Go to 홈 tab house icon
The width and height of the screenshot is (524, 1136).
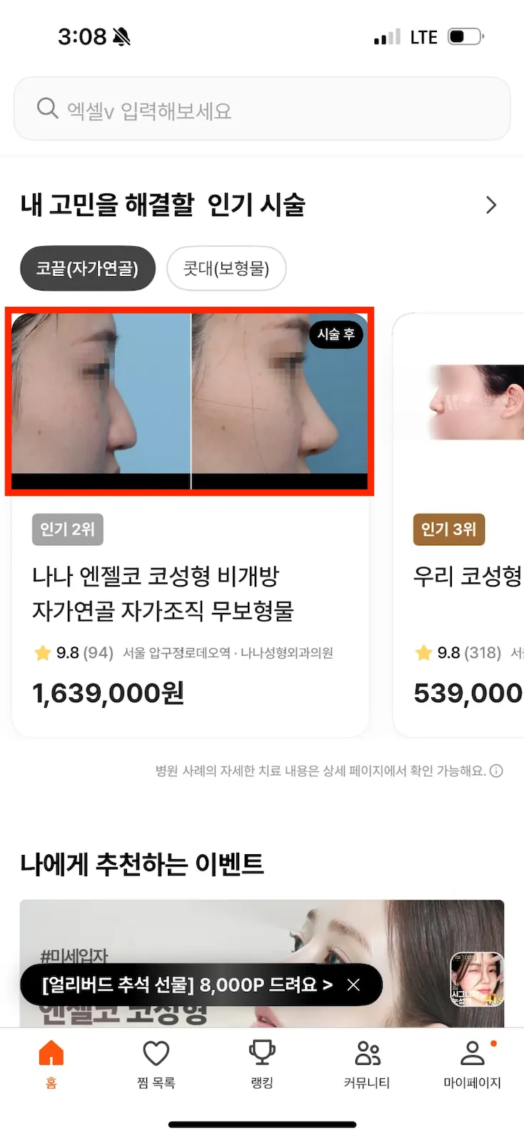[x=51, y=1063]
